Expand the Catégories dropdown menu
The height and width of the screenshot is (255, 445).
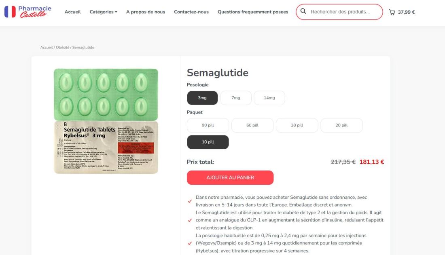[x=103, y=12]
